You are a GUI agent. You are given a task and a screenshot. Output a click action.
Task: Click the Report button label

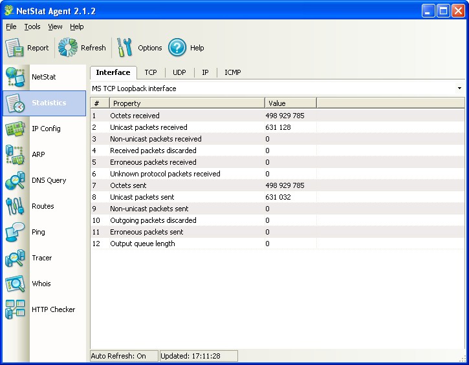(38, 48)
